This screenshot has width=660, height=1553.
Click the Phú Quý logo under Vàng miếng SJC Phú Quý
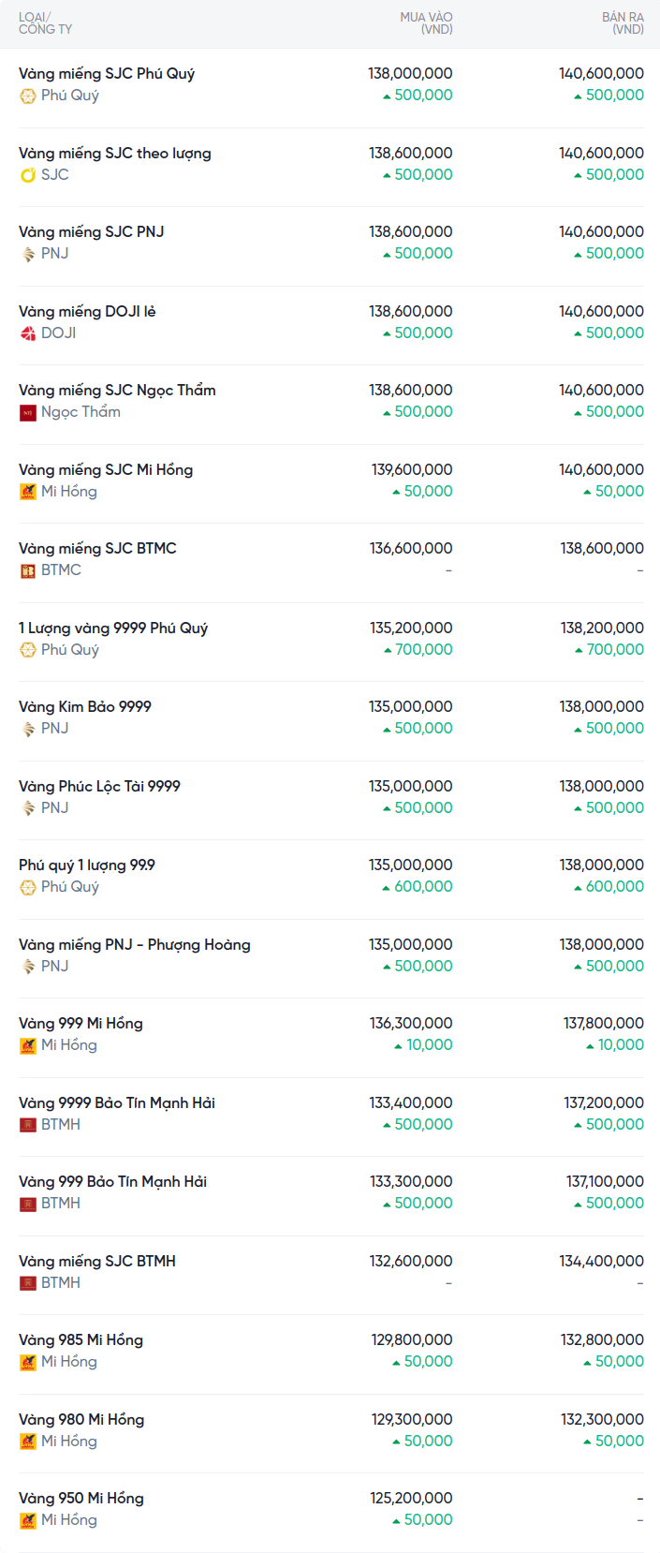point(28,96)
